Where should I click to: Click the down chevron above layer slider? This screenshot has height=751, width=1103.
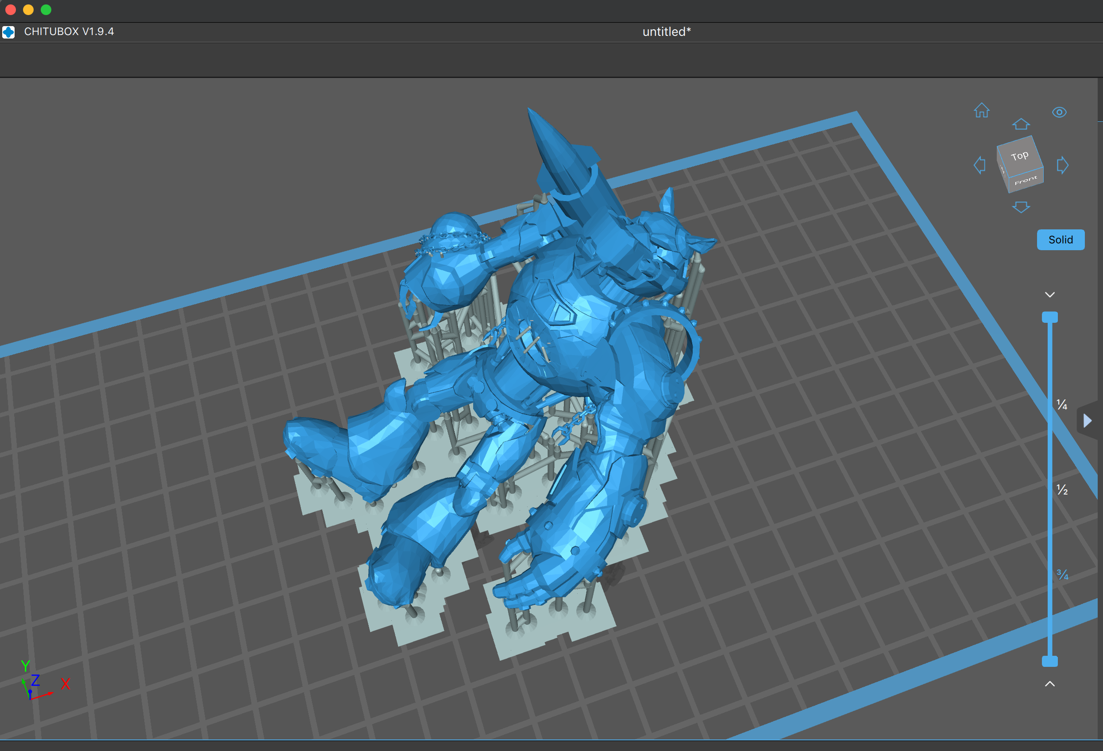[x=1049, y=295]
